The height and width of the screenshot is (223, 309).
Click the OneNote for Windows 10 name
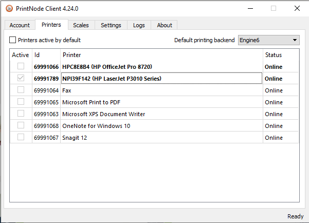pos(96,126)
